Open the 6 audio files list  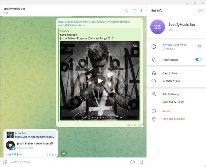170,73
